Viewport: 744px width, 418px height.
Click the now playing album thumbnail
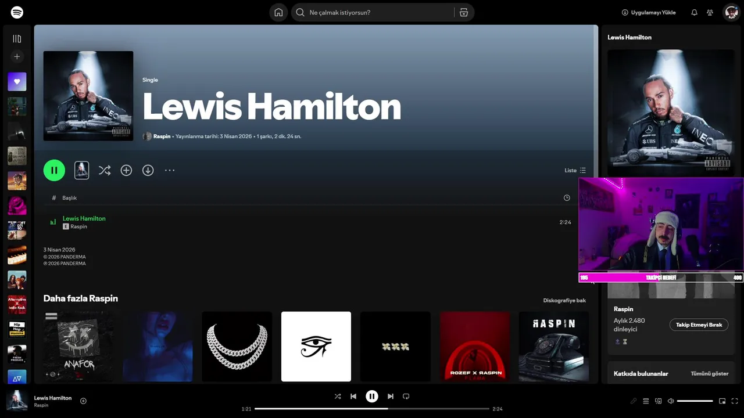tap(17, 401)
